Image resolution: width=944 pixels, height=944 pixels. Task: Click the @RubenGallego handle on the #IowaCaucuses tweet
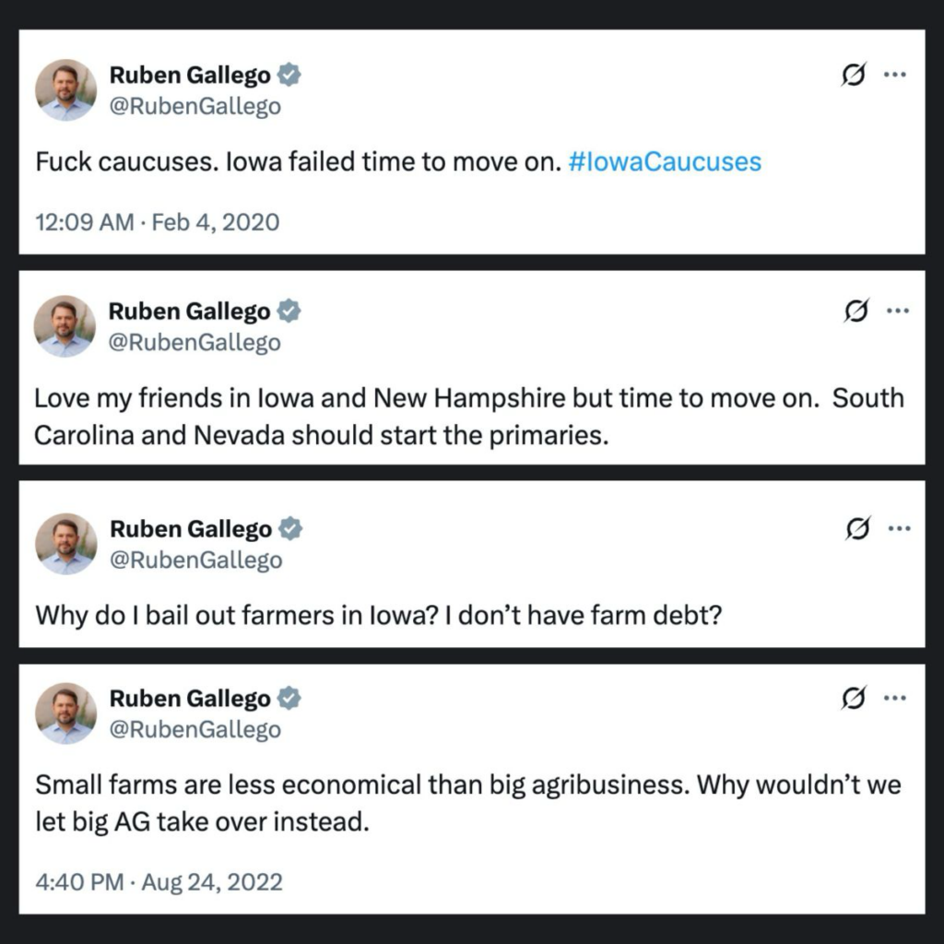(195, 106)
